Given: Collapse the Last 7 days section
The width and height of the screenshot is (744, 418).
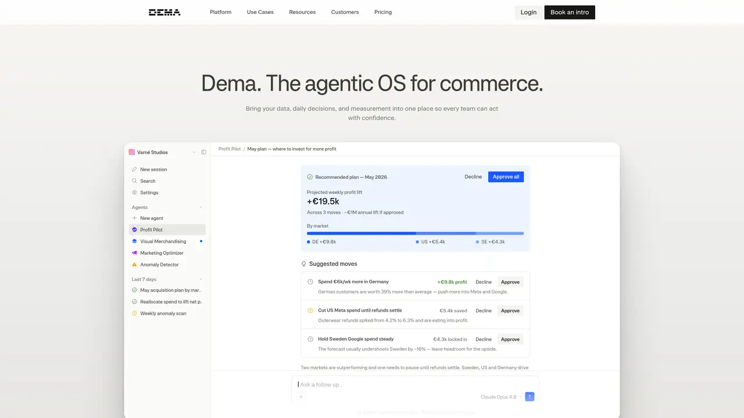Looking at the screenshot, I should [x=201, y=279].
